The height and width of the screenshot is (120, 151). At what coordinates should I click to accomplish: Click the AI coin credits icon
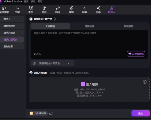(31, 113)
